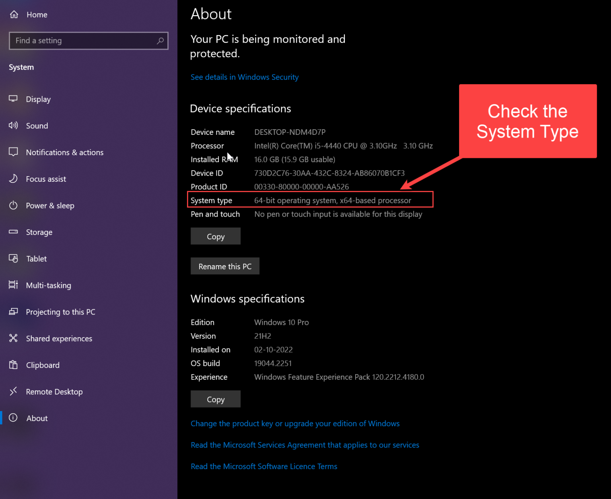Open the Display settings icon
The width and height of the screenshot is (611, 499).
point(13,99)
